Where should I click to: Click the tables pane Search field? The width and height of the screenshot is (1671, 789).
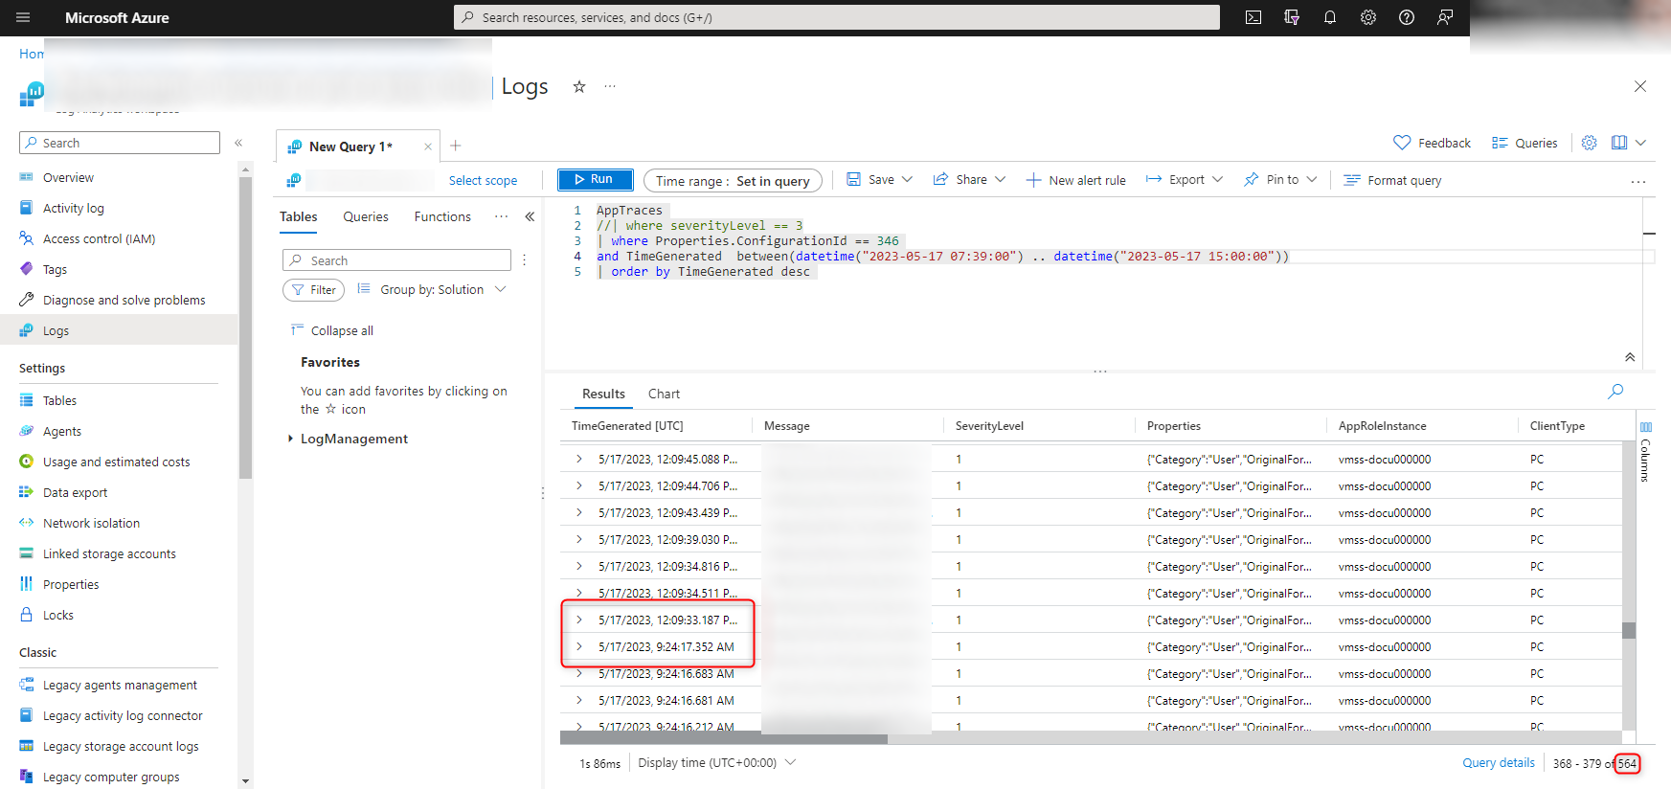pos(396,260)
